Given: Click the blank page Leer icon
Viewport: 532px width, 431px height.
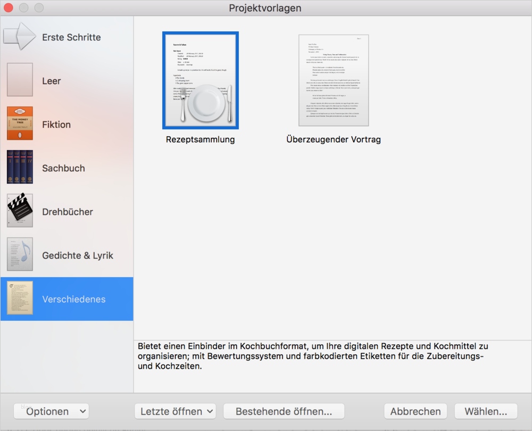Looking at the screenshot, I should click(20, 80).
